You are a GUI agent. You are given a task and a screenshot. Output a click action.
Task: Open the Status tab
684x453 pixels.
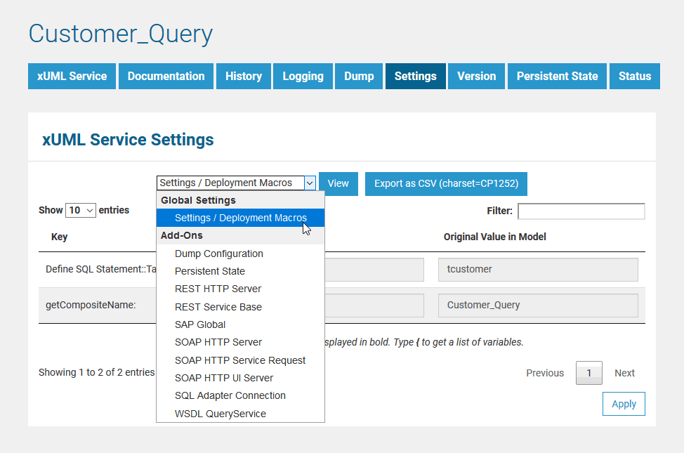[x=634, y=76]
